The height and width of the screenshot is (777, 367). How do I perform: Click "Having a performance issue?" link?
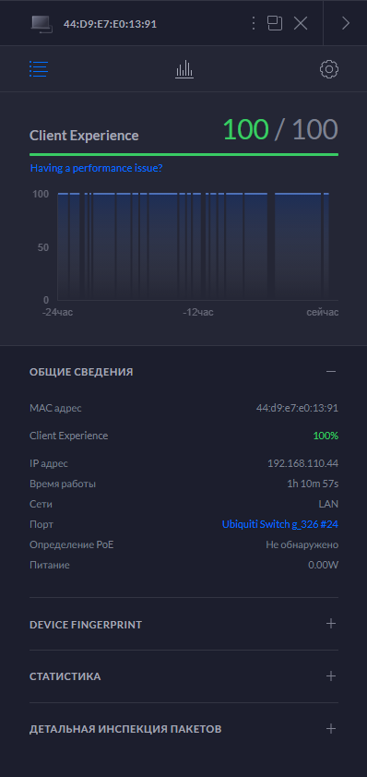(x=96, y=168)
